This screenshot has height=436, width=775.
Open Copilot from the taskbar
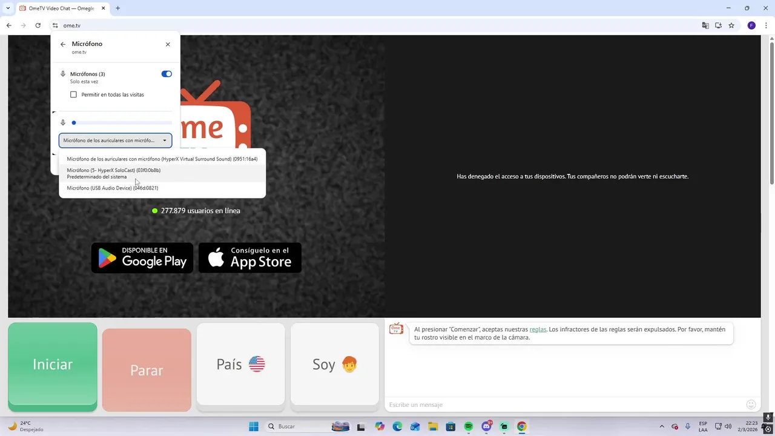pos(380,426)
